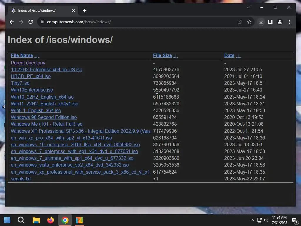The image size is (301, 226).
Task: Click the Tiny7.iso link
Action: pos(20,83)
